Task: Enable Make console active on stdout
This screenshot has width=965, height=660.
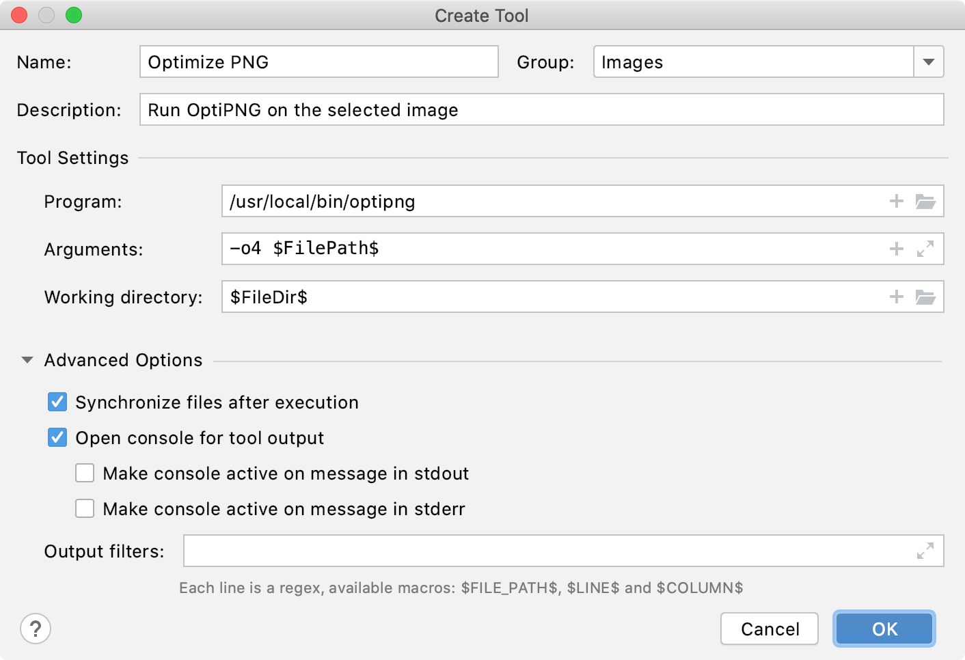Action: [84, 473]
